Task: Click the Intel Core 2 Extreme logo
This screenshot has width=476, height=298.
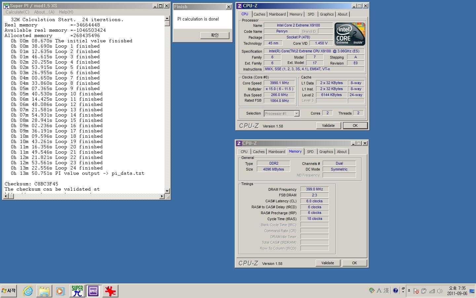Action: pyautogui.click(x=350, y=34)
